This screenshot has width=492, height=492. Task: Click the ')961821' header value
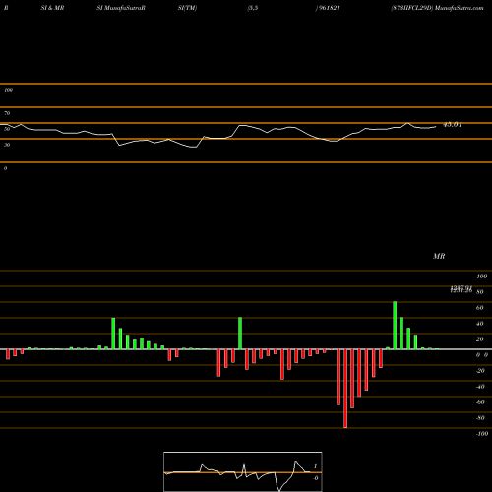click(328, 8)
